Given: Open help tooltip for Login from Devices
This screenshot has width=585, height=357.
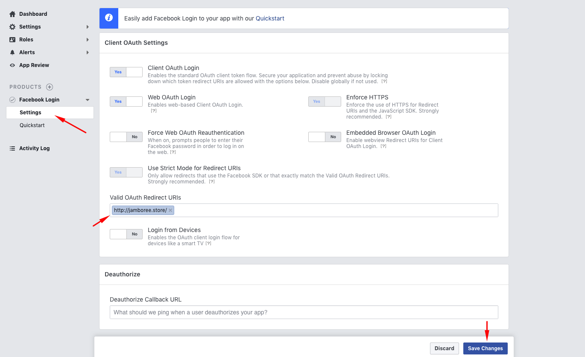Looking at the screenshot, I should (208, 244).
